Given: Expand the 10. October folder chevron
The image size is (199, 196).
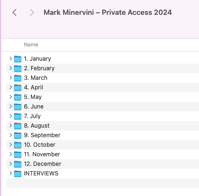Looking at the screenshot, I should [11, 145].
